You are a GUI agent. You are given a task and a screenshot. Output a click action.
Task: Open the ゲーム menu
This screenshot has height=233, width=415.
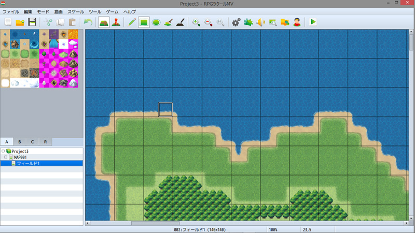click(x=112, y=12)
